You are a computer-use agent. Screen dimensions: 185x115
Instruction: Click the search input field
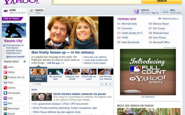point(97,2)
